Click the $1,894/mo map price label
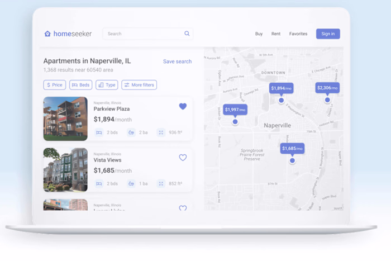 [x=282, y=88]
